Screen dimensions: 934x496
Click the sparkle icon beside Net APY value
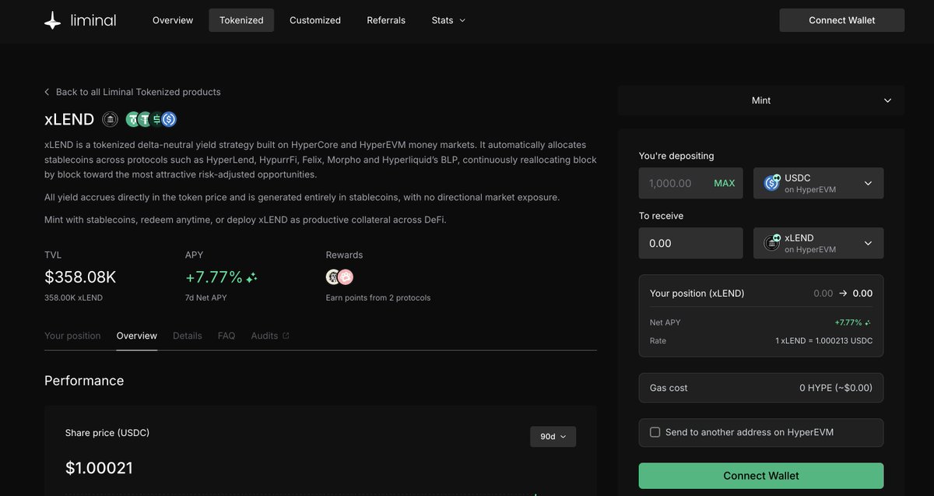pos(868,322)
